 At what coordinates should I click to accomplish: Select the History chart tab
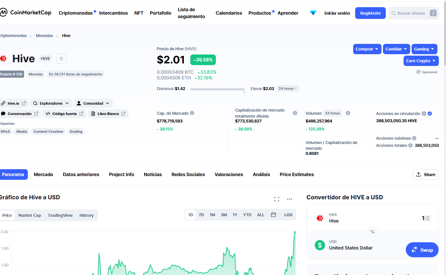tap(87, 215)
